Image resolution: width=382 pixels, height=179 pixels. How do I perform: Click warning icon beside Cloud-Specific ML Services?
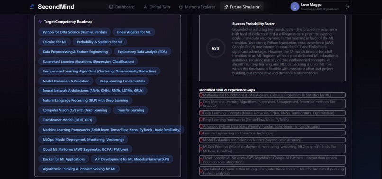tap(201, 160)
